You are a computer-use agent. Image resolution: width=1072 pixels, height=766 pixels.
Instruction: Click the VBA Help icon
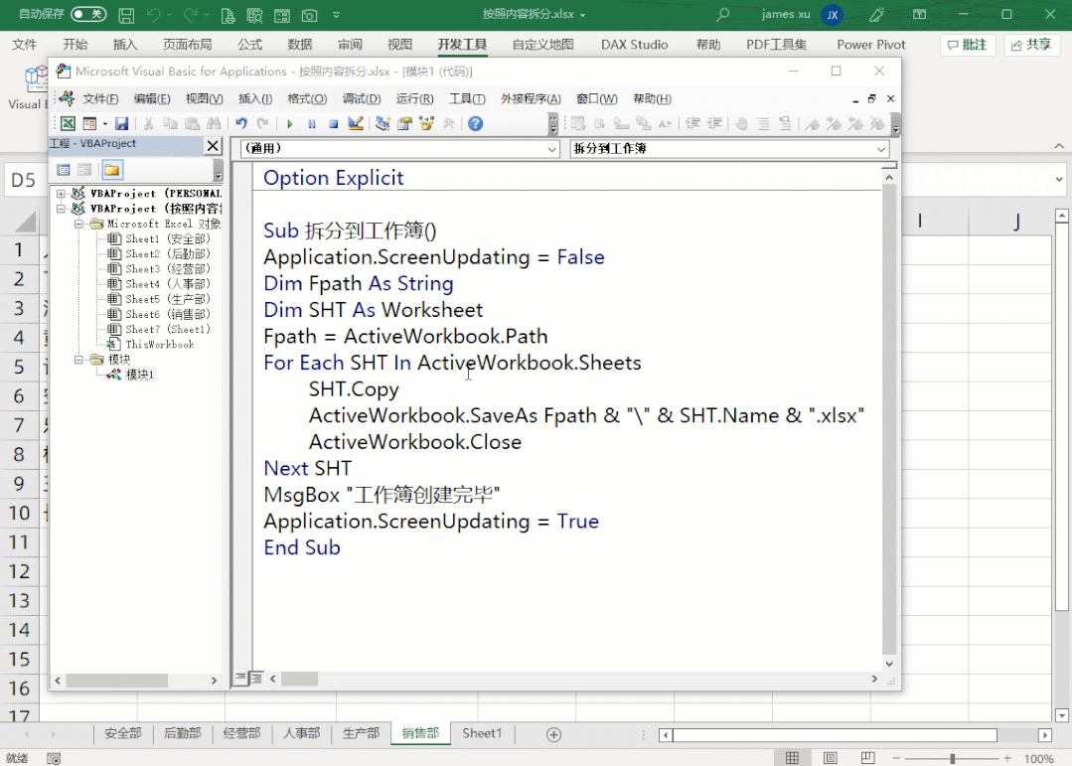click(x=476, y=123)
